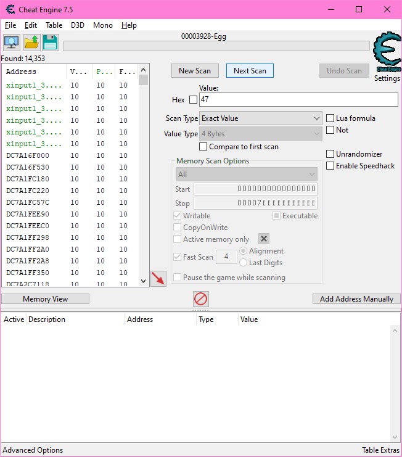Select address DC7A1FC180 in results
Screen dimensions: 402x457
pyautogui.click(x=70, y=179)
